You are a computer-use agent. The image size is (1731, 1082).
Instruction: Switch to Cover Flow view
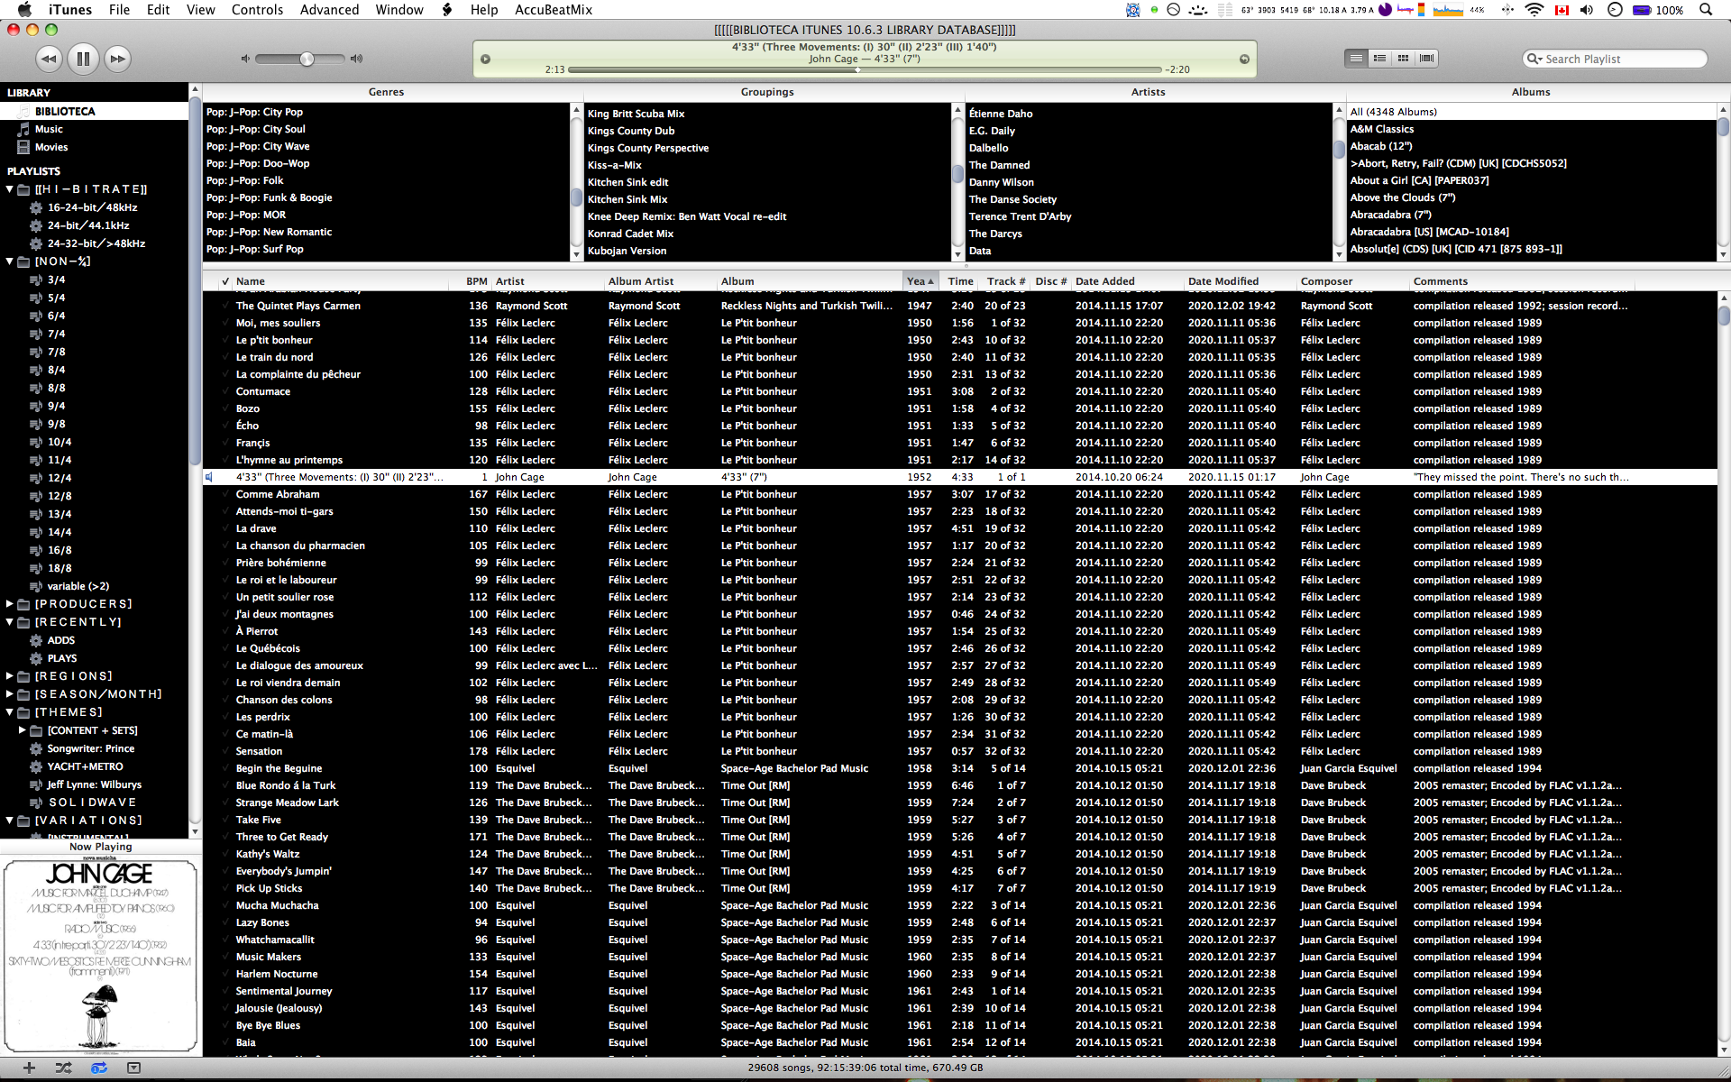click(x=1425, y=58)
